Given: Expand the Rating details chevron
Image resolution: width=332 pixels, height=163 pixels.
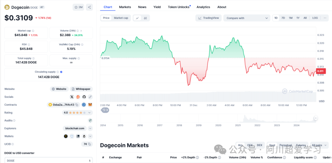Looking at the screenshot, I should point(90,113).
